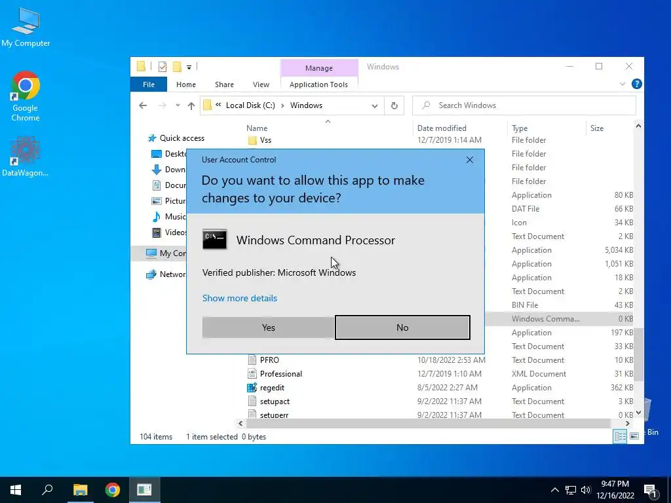Open network status tray icon

(571, 490)
